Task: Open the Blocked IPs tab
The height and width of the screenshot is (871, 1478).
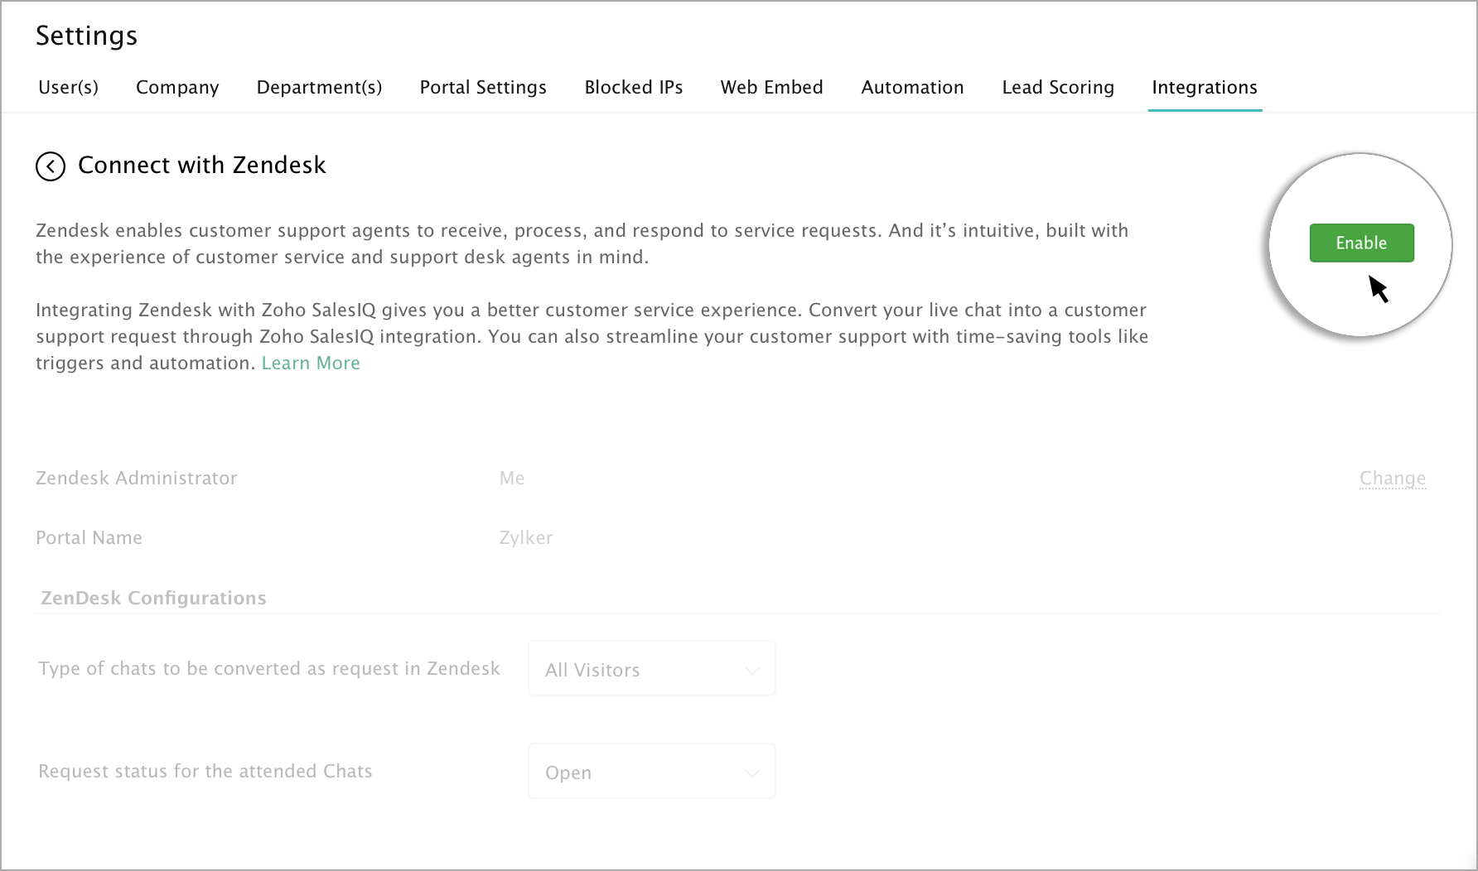Action: tap(634, 87)
